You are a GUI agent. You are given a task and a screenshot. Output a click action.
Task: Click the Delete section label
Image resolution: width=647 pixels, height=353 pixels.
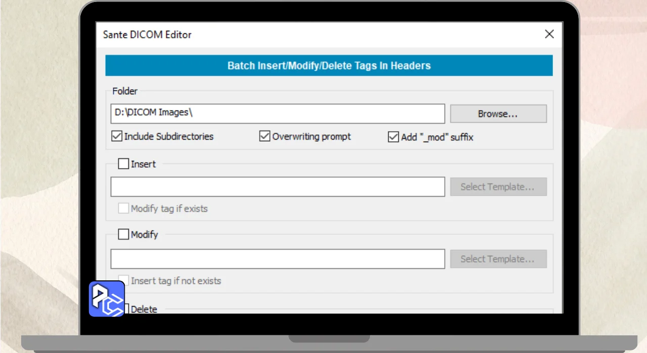coord(144,309)
